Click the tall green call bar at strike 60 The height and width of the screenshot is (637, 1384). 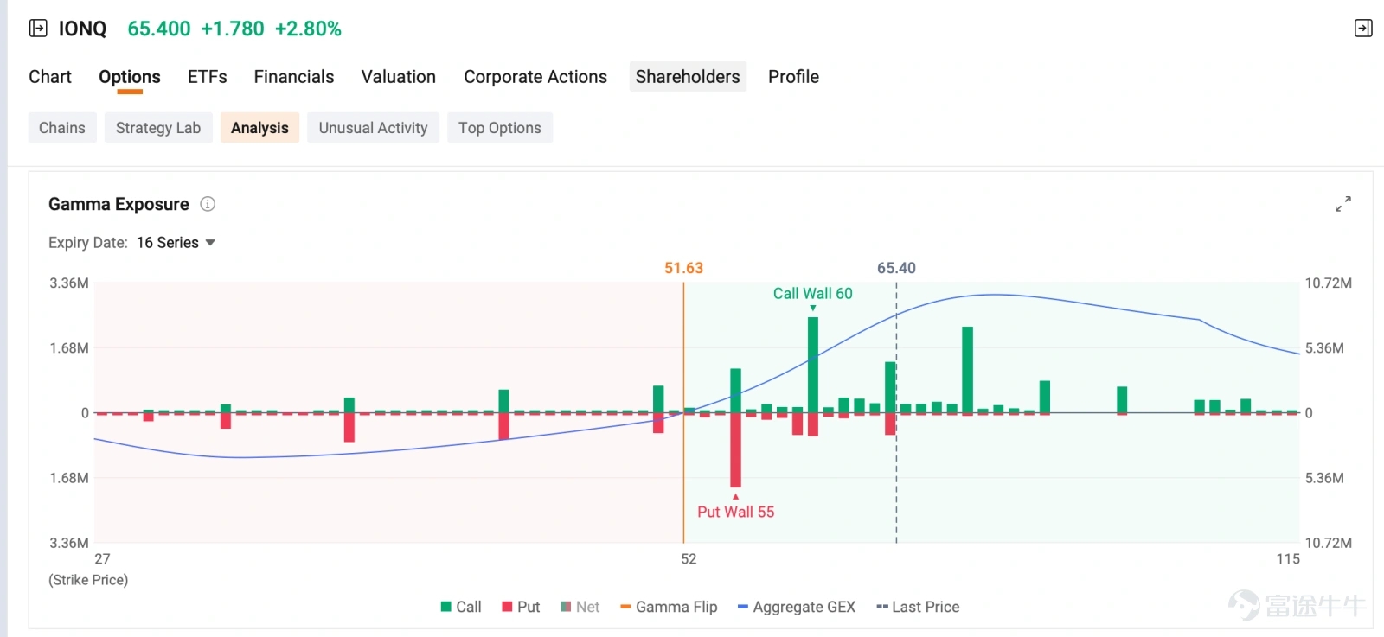[x=813, y=365]
